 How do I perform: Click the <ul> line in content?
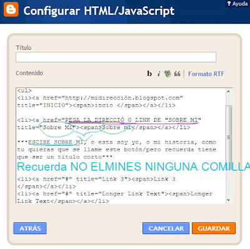click(24, 90)
